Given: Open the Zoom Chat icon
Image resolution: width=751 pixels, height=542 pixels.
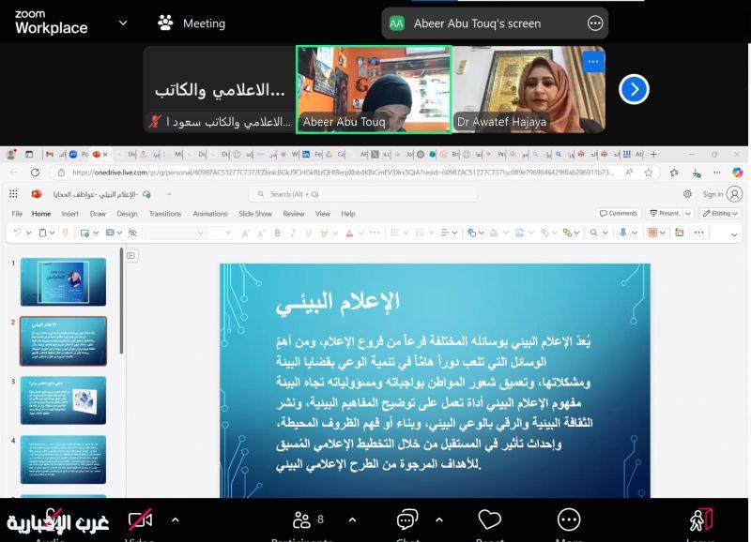Looking at the screenshot, I should pyautogui.click(x=406, y=520).
